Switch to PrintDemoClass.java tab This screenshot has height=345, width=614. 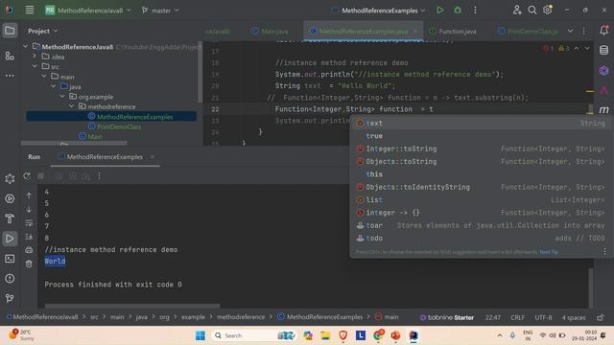click(x=528, y=32)
